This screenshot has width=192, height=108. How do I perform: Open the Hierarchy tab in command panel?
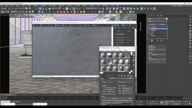(155, 16)
